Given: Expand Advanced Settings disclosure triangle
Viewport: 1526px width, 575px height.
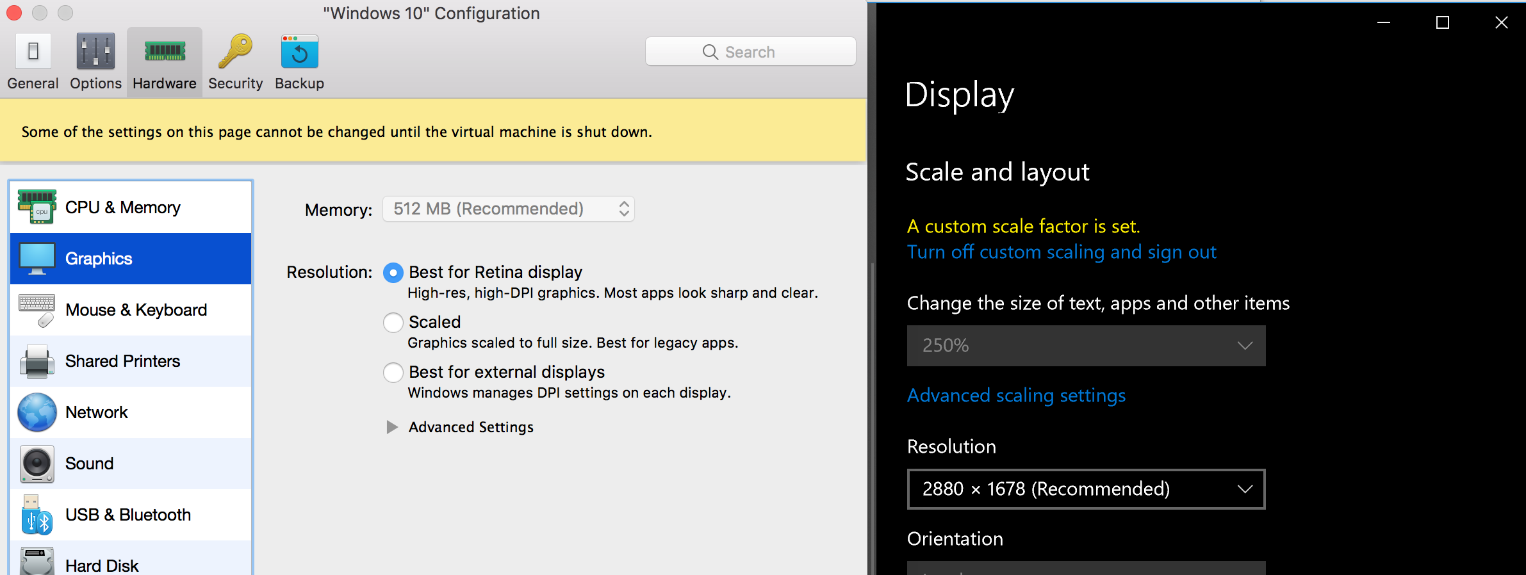Looking at the screenshot, I should (392, 427).
